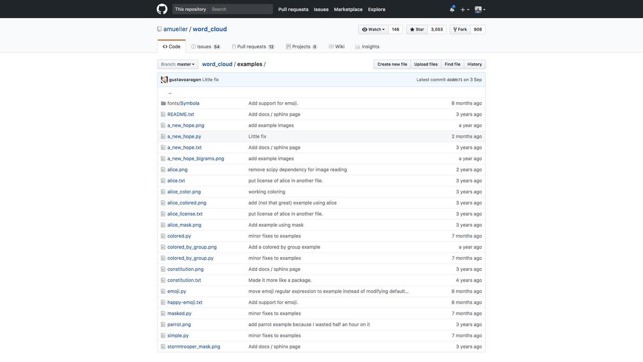643x362 pixels.
Task: Click the file icon beside parrot.png
Action: click(163, 325)
